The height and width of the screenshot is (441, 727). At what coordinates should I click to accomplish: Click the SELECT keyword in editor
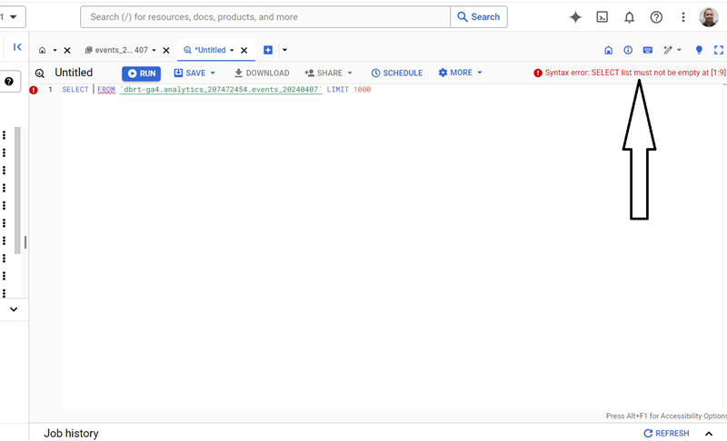click(75, 89)
